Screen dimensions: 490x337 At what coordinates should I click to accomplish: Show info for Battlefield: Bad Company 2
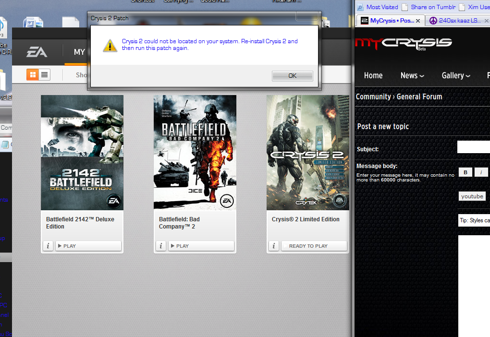tap(161, 246)
